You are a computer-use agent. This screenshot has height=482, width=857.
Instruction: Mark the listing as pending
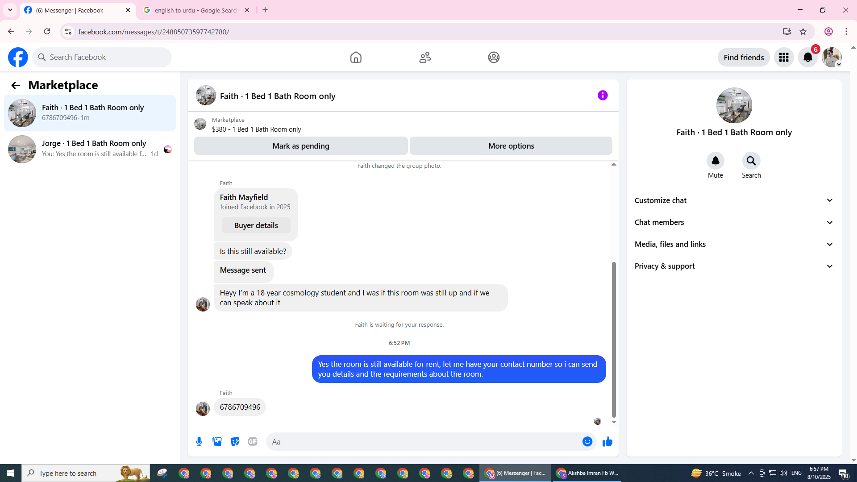pos(300,146)
